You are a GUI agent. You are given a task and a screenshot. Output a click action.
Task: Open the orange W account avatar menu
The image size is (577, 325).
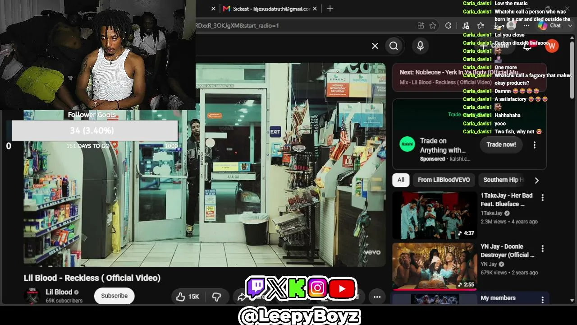pyautogui.click(x=552, y=46)
